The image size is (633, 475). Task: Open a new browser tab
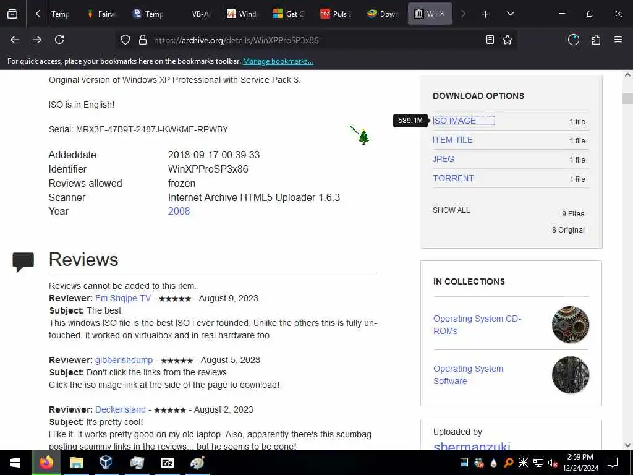485,14
